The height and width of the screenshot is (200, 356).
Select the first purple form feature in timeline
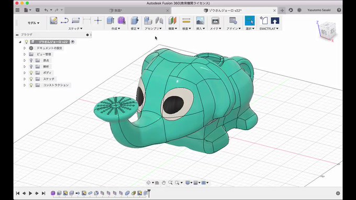pyautogui.click(x=53, y=193)
